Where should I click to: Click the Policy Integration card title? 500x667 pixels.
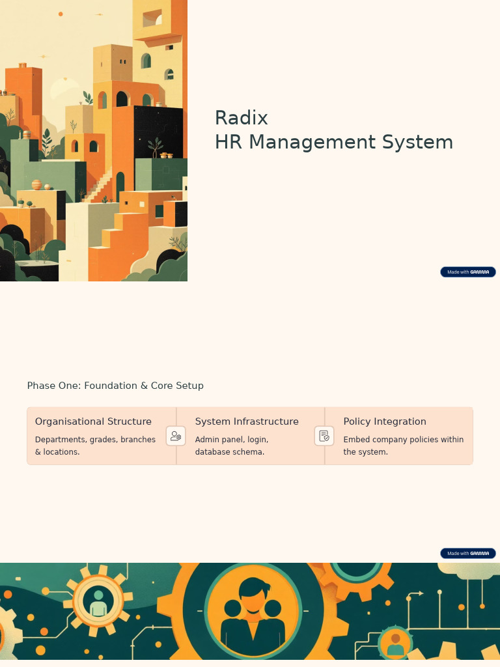pos(384,421)
